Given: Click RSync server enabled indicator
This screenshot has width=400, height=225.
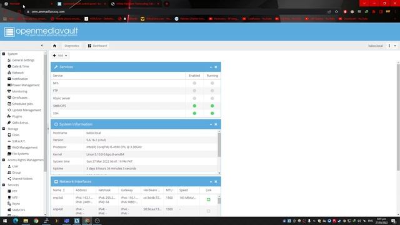Looking at the screenshot, I should [x=194, y=98].
